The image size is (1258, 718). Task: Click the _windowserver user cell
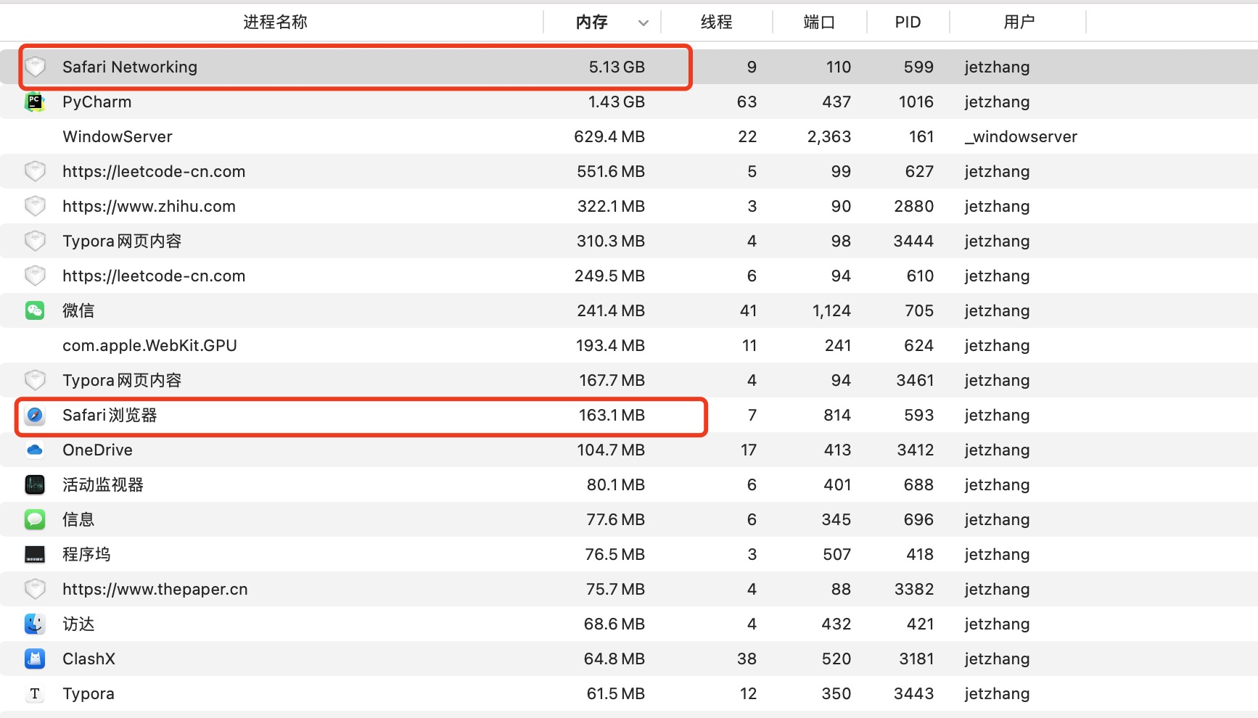click(x=1021, y=136)
